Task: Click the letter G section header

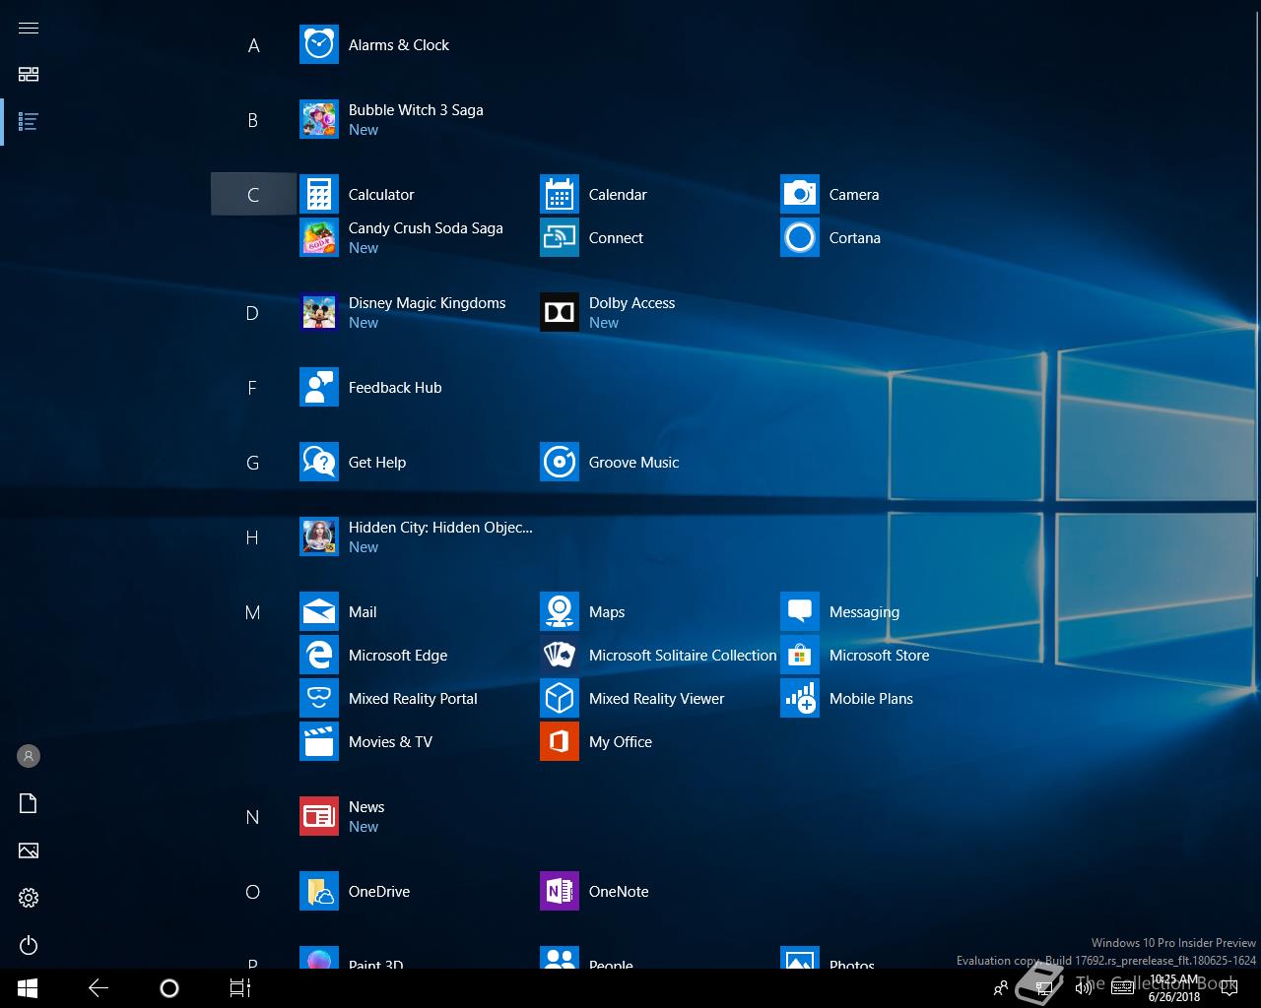Action: pos(253,463)
